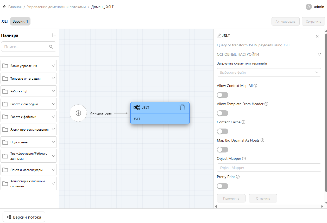The width and height of the screenshot is (327, 223).
Task: Toggle Allow Template From Header switch
Action: point(223,113)
